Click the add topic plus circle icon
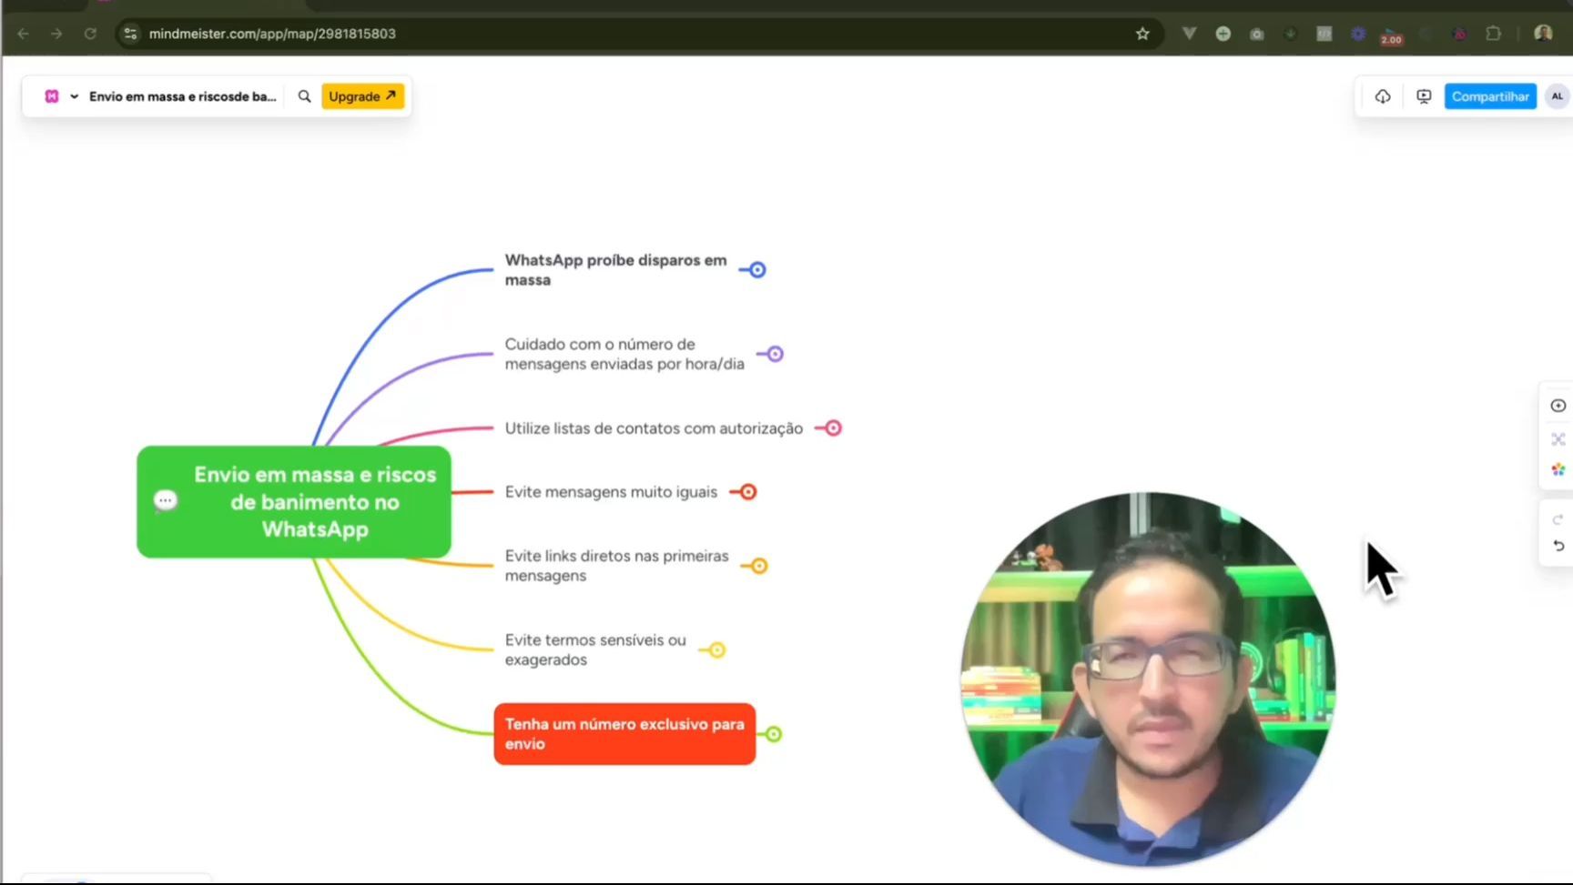 pos(1558,406)
